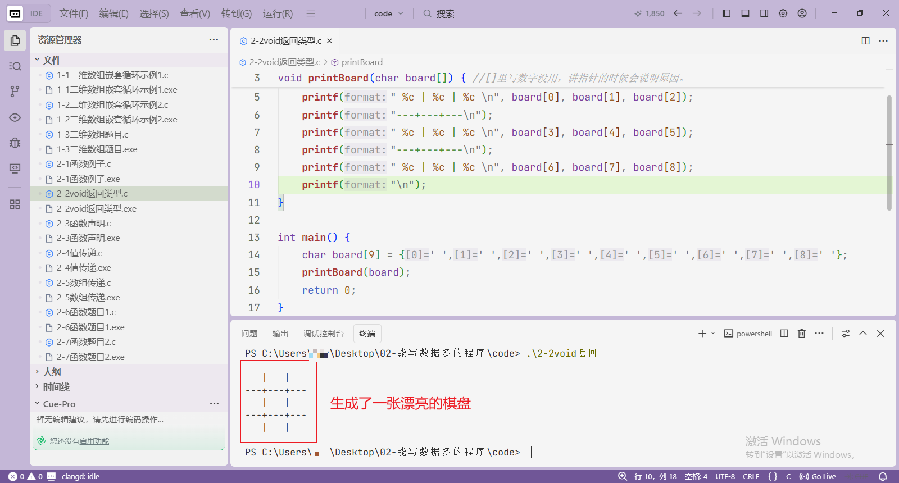The width and height of the screenshot is (899, 483).
Task: Open Explorer panel more actions ellipsis
Action: 214,40
